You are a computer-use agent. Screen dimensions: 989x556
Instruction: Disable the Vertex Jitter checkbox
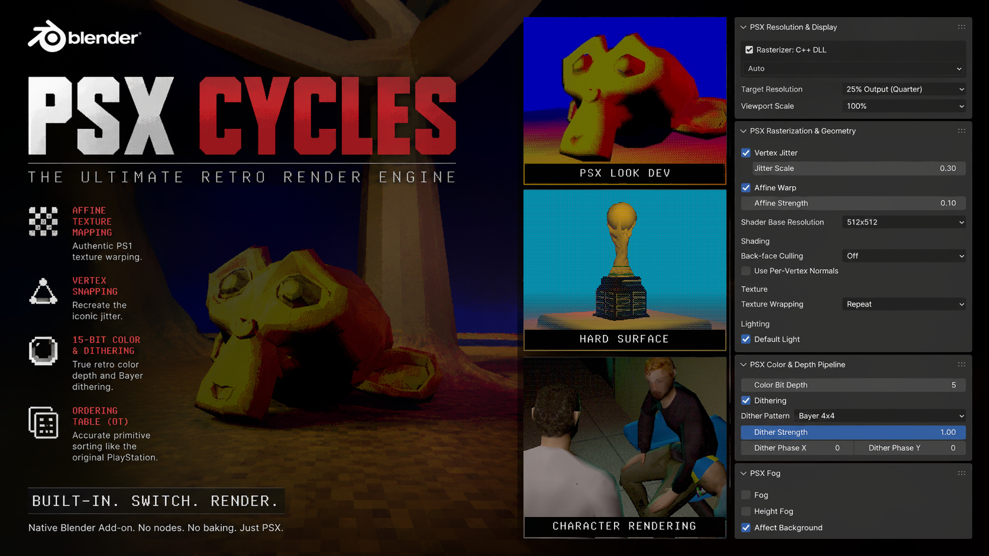click(x=746, y=153)
